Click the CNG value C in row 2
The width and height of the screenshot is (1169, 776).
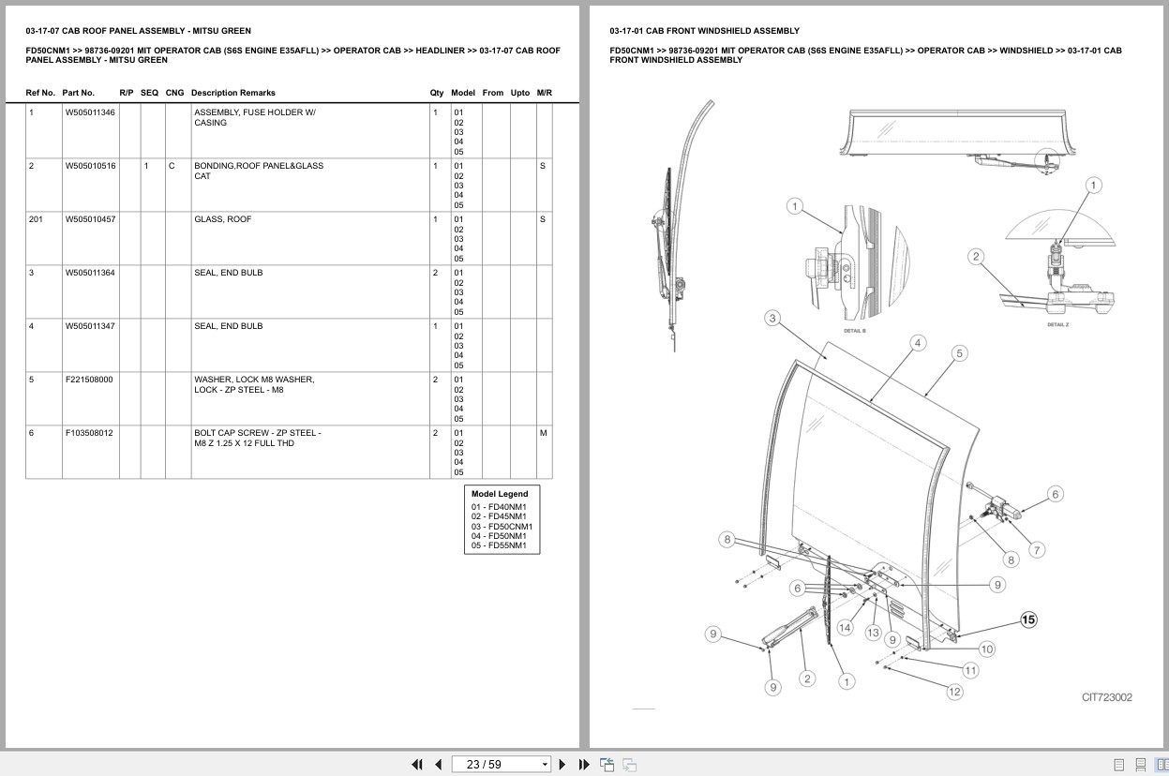click(172, 166)
